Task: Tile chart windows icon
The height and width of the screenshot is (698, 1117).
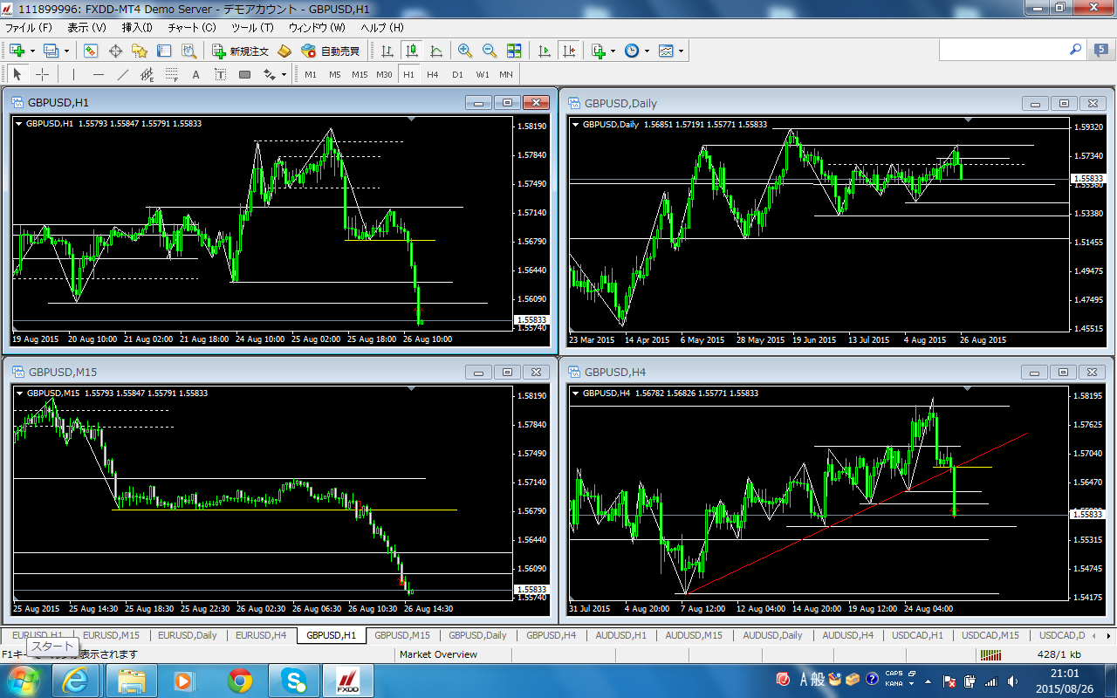Action: (514, 51)
